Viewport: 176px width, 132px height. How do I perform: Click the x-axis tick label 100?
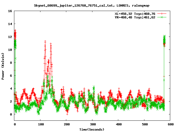tap(41, 124)
